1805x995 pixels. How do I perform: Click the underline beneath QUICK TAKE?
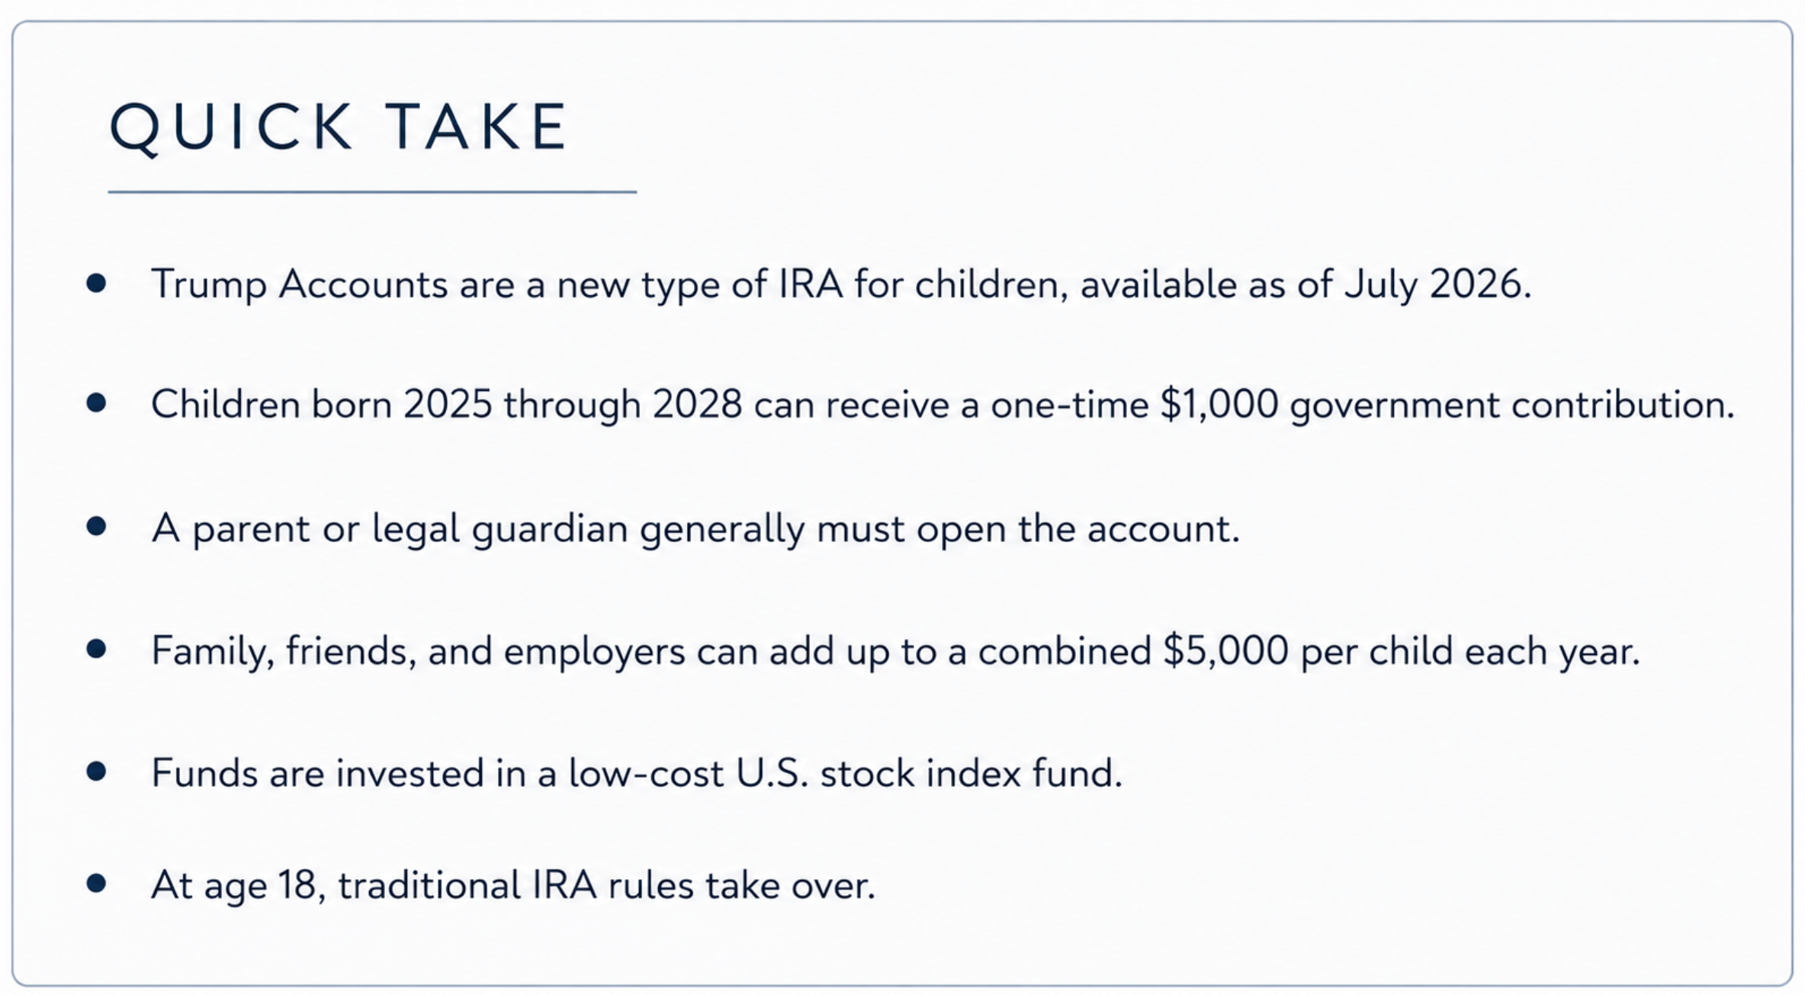click(372, 192)
